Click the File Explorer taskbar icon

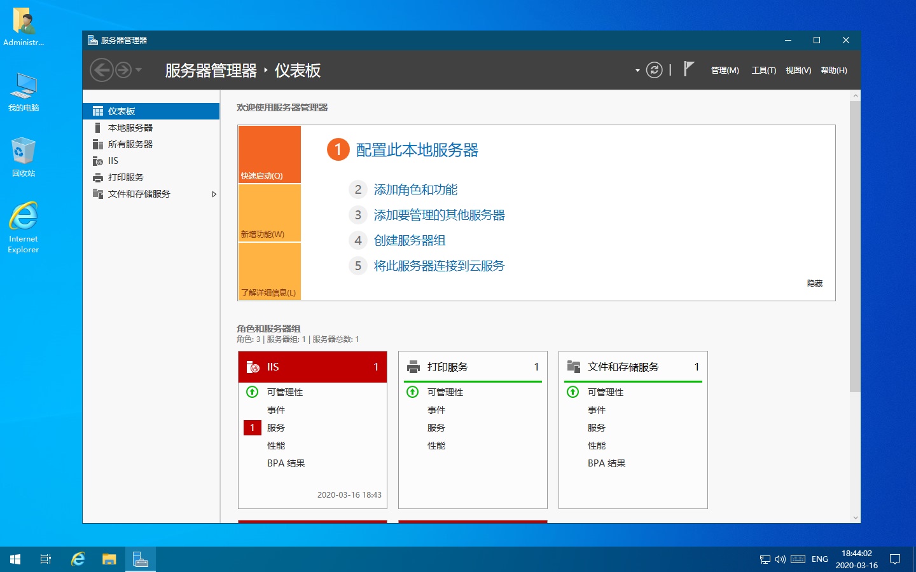(109, 559)
